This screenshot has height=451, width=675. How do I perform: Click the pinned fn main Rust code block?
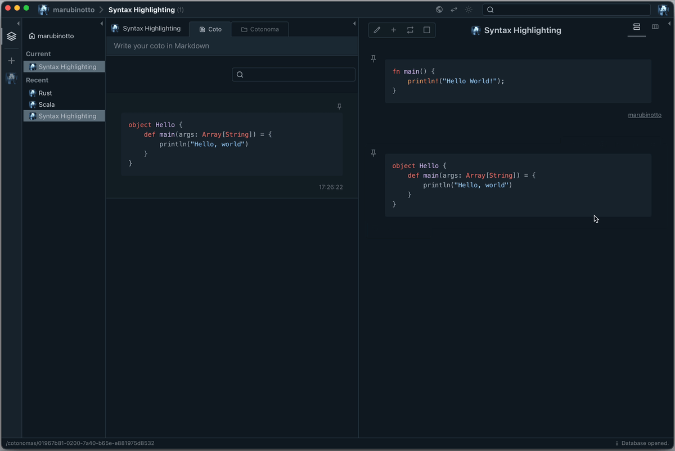tap(518, 81)
